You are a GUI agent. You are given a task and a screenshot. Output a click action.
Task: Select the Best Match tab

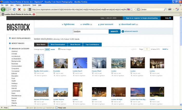tap(41, 44)
